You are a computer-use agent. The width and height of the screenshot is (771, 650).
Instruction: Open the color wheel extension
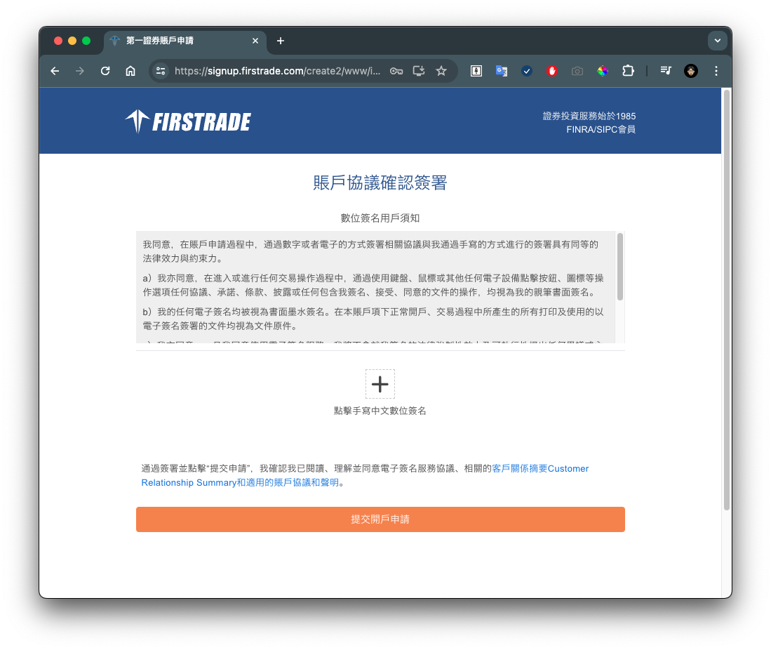point(603,71)
